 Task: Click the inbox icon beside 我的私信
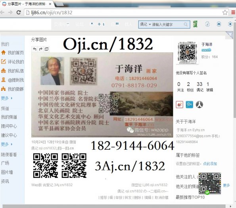[x=3, y=71]
